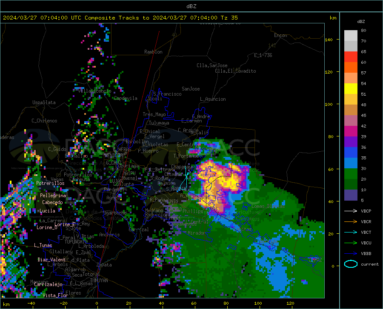Click the Diaz_Valent pink label
The height and width of the screenshot is (309, 383).
pyautogui.click(x=51, y=260)
